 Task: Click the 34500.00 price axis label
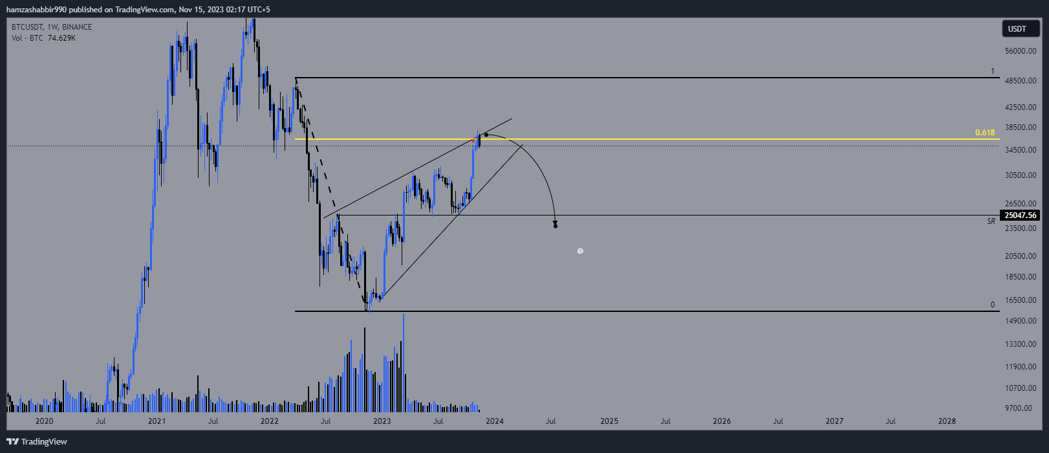point(1021,150)
